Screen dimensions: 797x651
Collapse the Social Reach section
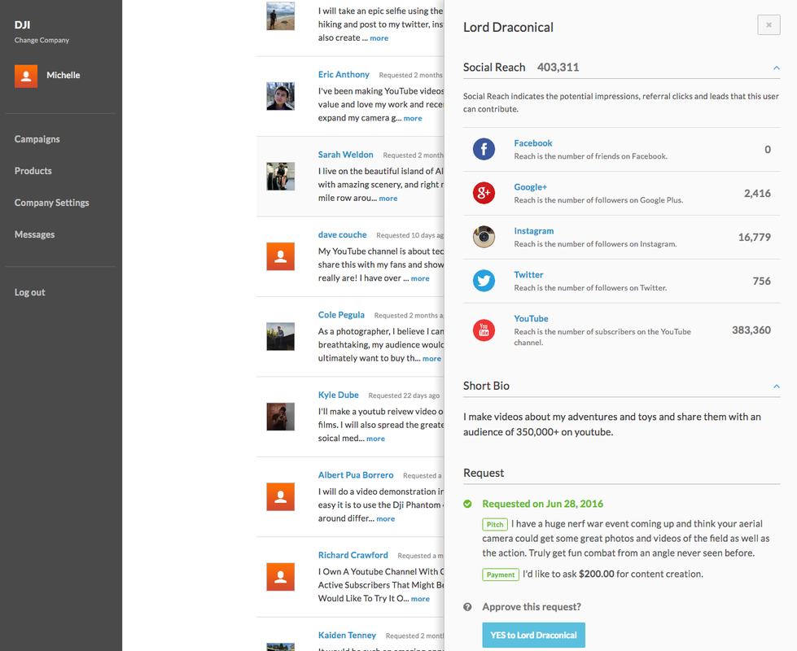[x=776, y=68]
